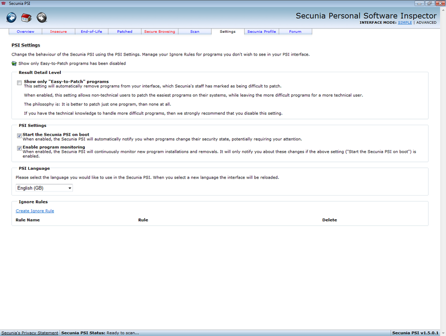Image resolution: width=446 pixels, height=336 pixels.
Task: Switch to the Overview tab
Action: click(25, 31)
